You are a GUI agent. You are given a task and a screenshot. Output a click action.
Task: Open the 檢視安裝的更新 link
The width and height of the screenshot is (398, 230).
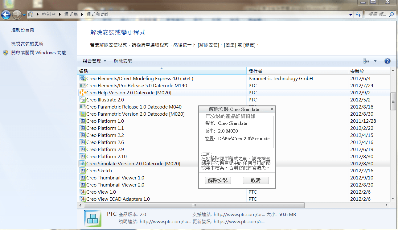[27, 44]
